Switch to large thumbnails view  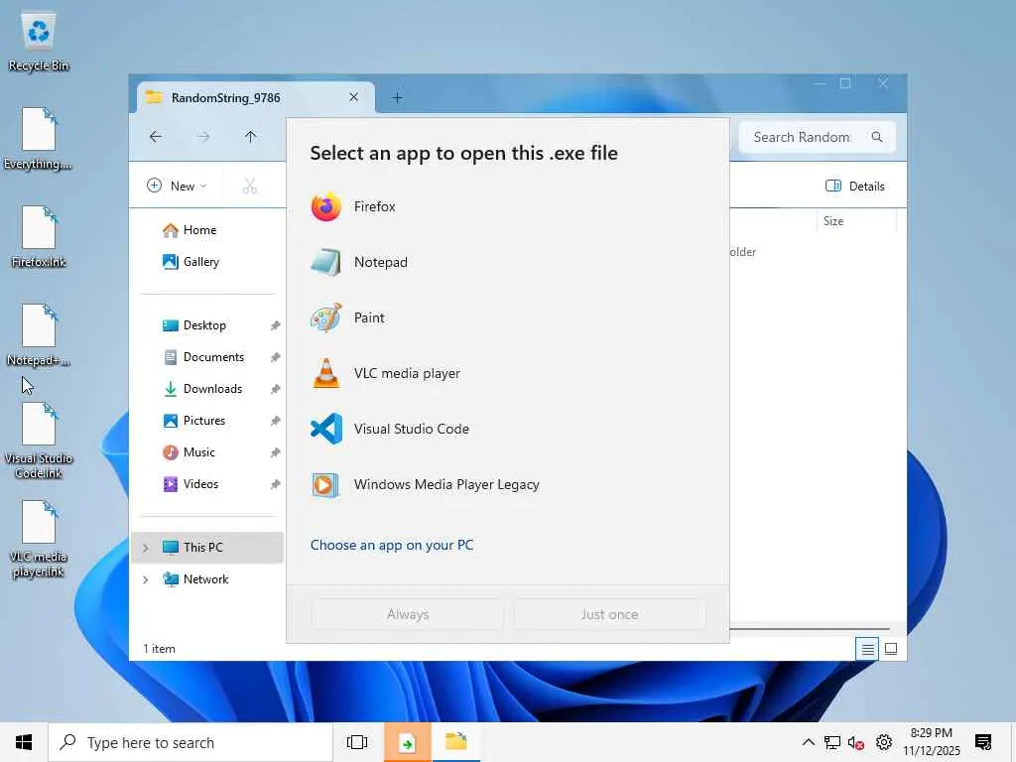click(x=891, y=649)
